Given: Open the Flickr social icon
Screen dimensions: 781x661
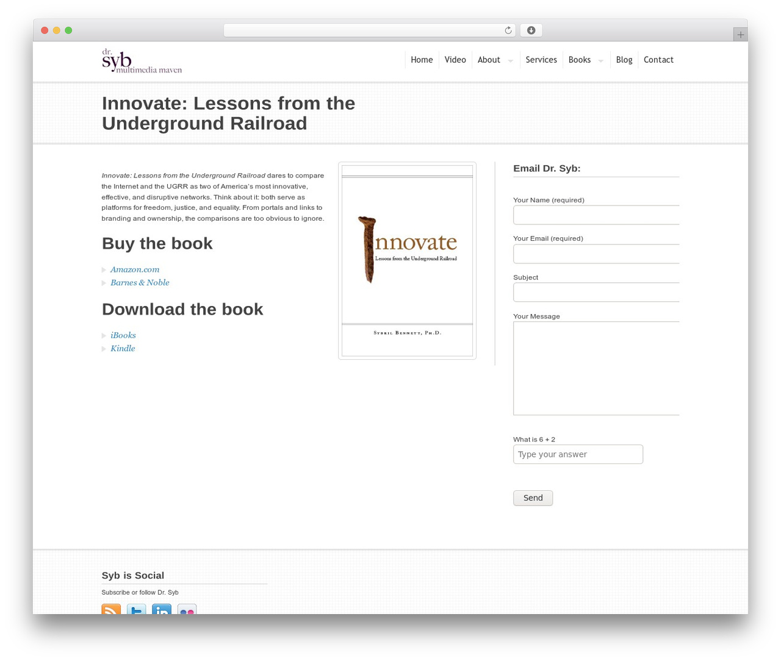Looking at the screenshot, I should pyautogui.click(x=187, y=609).
